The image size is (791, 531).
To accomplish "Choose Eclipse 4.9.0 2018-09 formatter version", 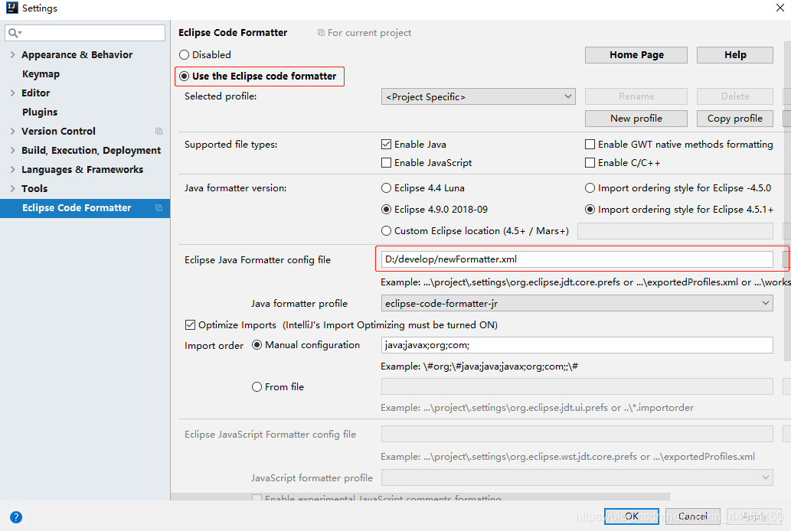I will 387,210.
